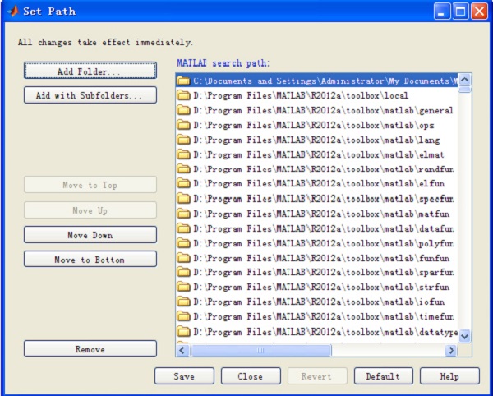Maximize the Set Path window
Viewport: 493px width, 396px height.
point(460,12)
